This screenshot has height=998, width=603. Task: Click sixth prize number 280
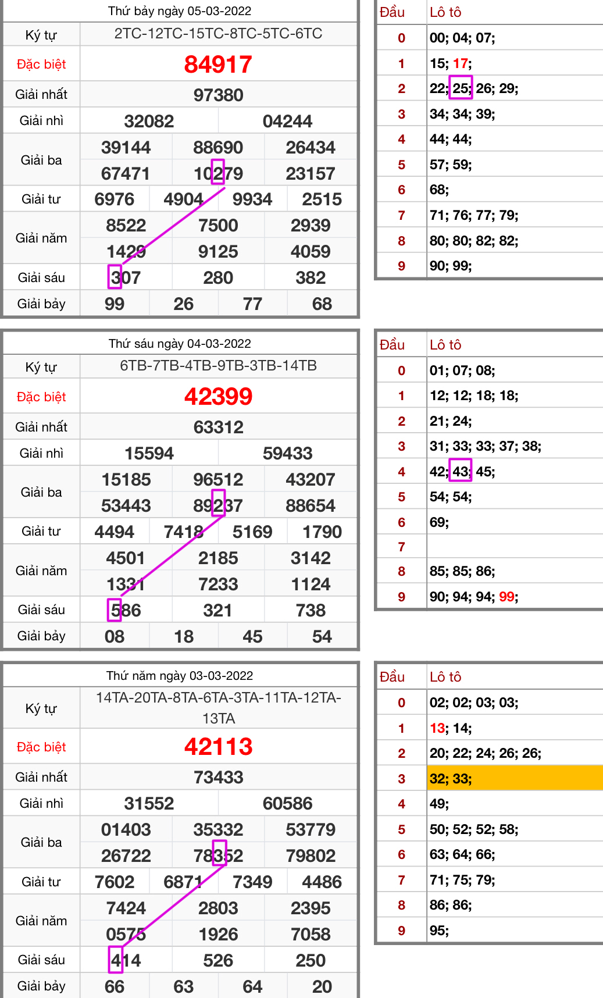click(218, 277)
